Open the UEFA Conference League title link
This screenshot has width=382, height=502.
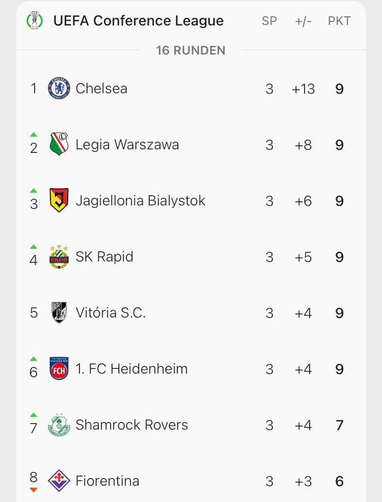[x=139, y=21]
